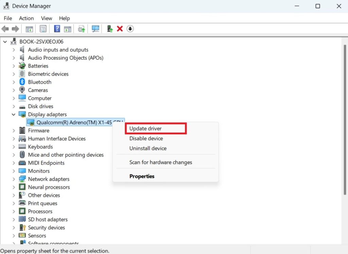Viewport: 348px width, 254px height.
Task: Scan for hardware changes via monitor toolbar icon
Action: point(95,29)
